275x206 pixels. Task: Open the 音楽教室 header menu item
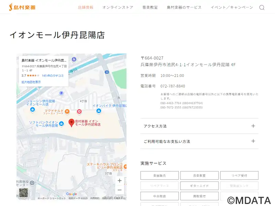point(150,7)
